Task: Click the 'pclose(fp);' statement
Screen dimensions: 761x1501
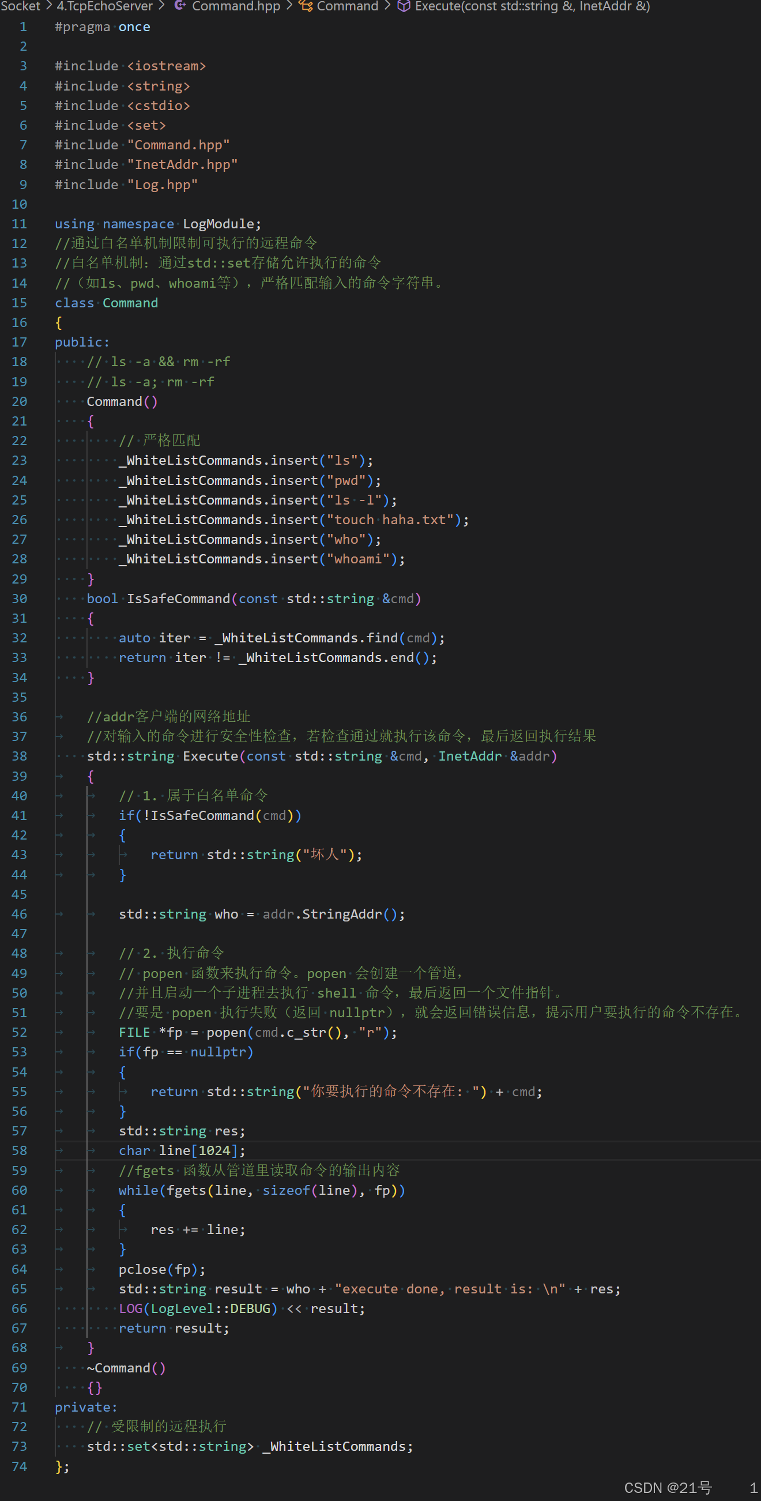Action: pyautogui.click(x=163, y=1269)
